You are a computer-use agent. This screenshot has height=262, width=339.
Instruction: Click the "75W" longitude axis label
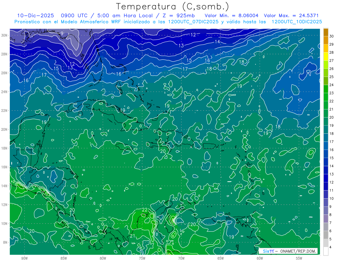point(142,258)
